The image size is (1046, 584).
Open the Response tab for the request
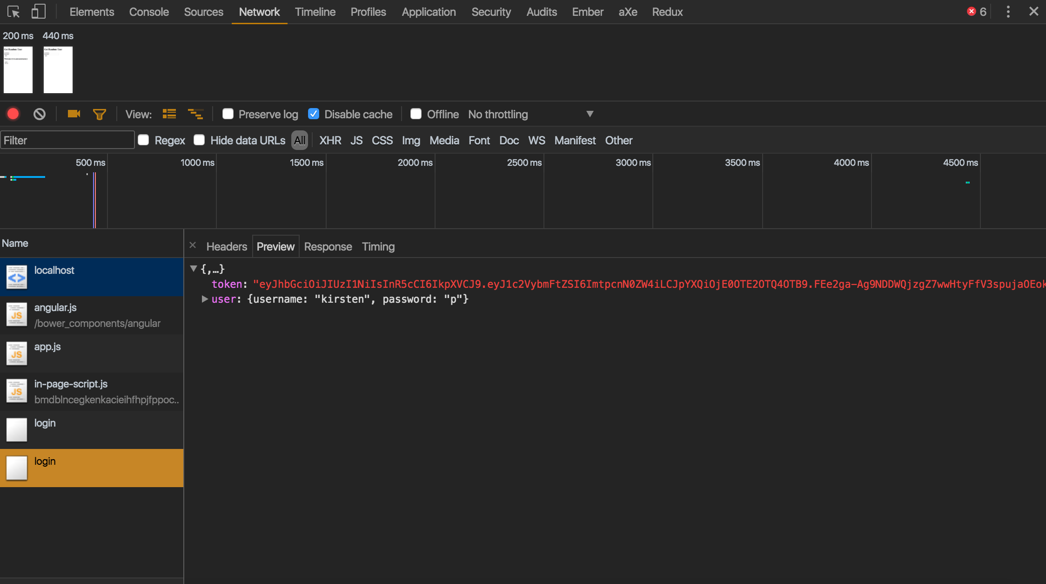(x=328, y=246)
